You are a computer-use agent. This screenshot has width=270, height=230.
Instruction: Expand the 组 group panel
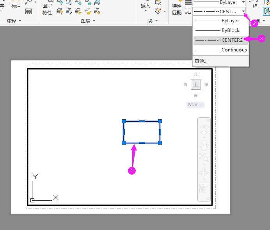click(x=264, y=21)
